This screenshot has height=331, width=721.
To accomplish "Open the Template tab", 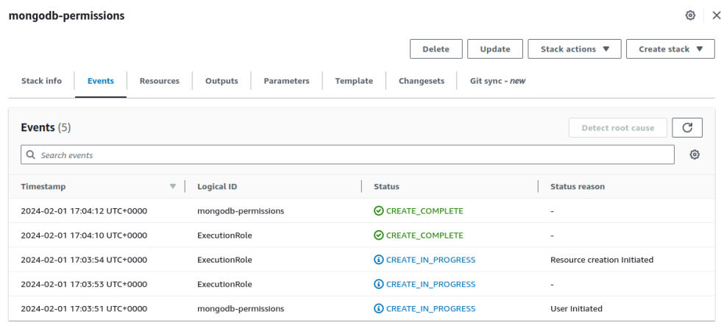I will 354,81.
